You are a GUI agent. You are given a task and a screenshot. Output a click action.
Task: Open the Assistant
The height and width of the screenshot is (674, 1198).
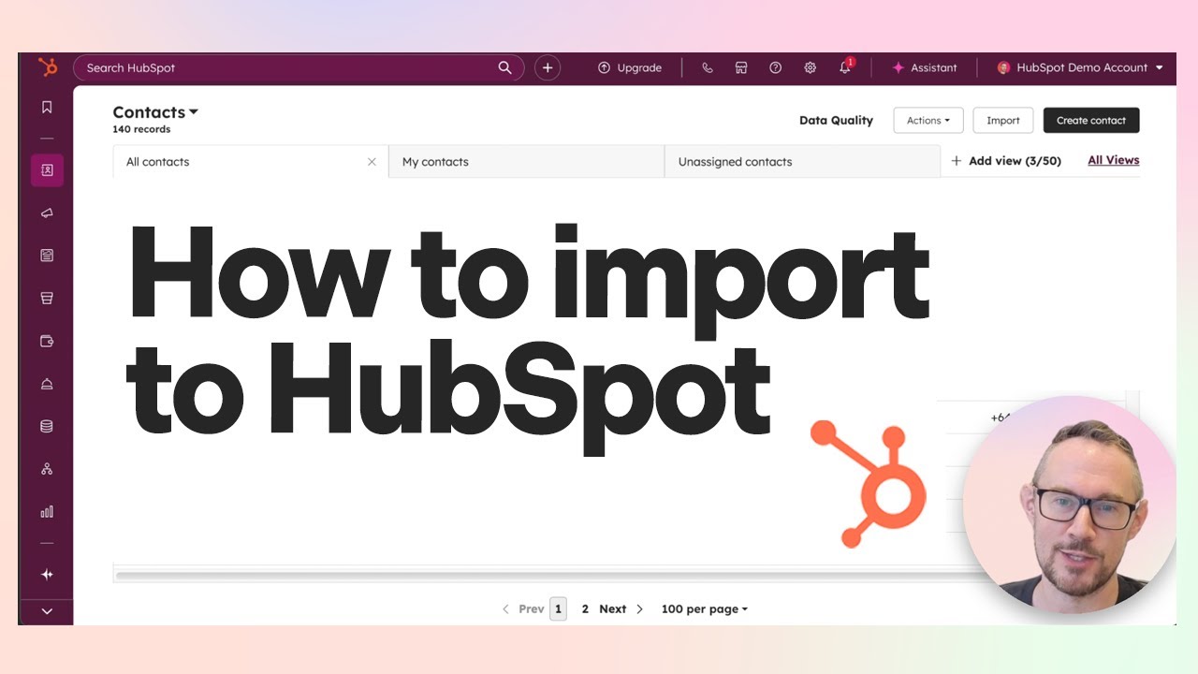[925, 67]
